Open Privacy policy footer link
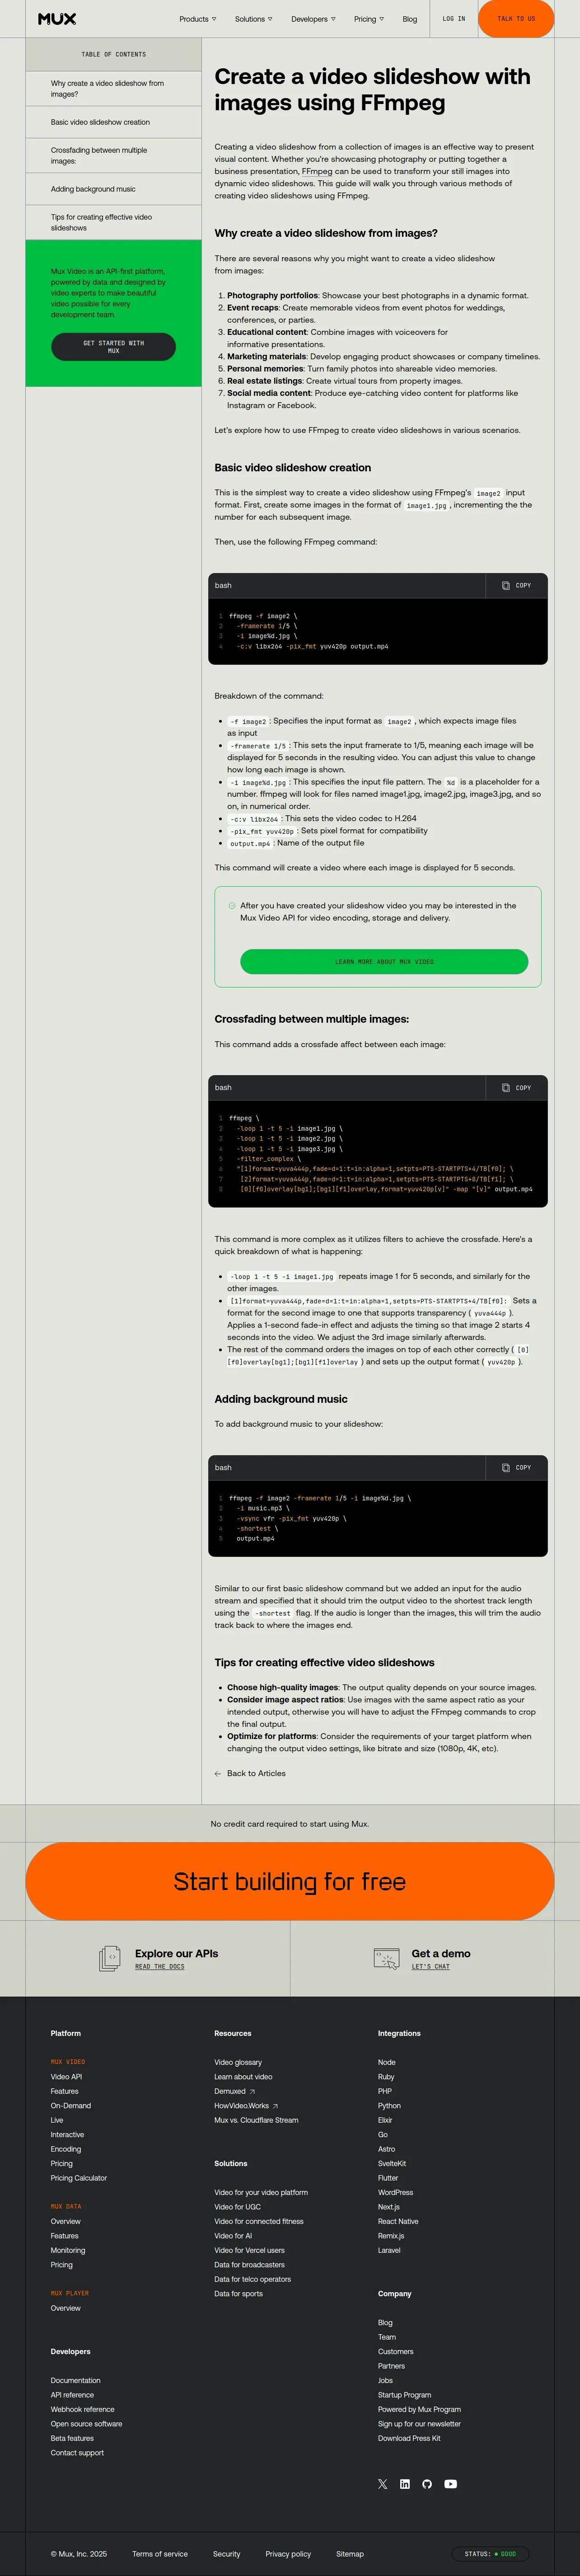 pyautogui.click(x=288, y=2553)
